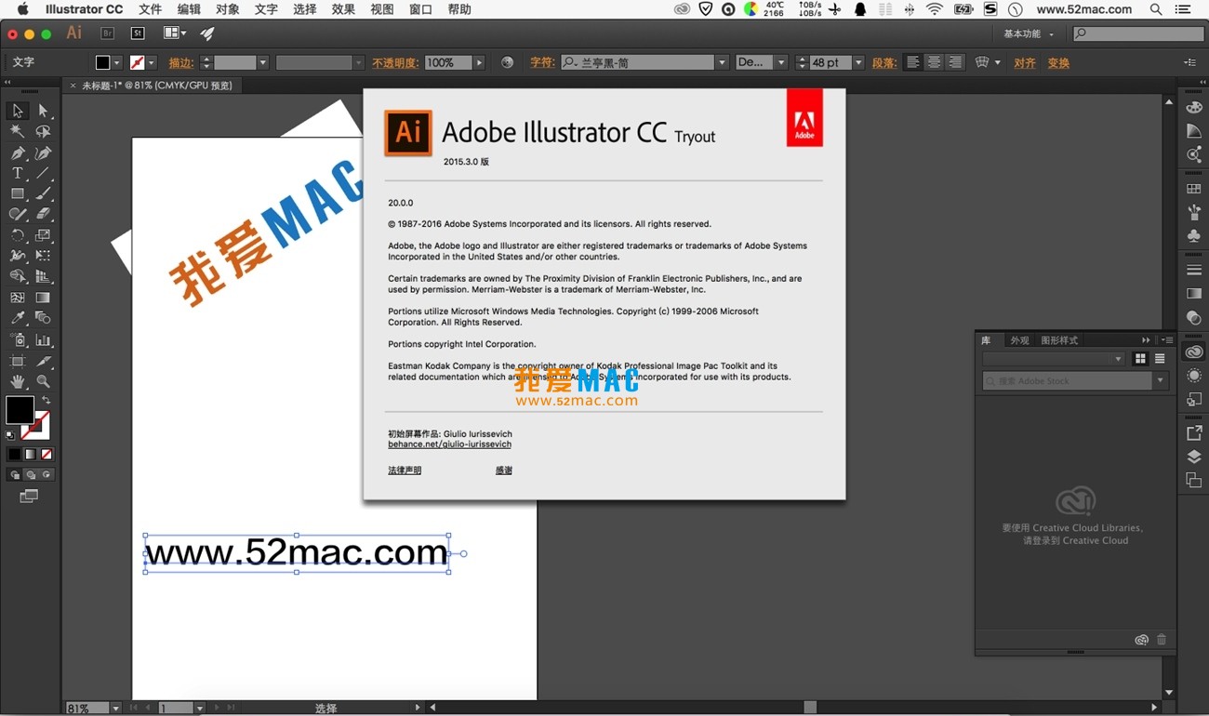Open the Layers panel icon in dock
1209x716 pixels.
click(1194, 457)
